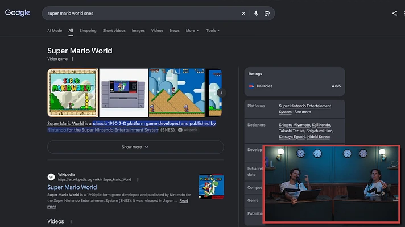Click the Google logo
The image size is (405, 227).
click(x=17, y=12)
